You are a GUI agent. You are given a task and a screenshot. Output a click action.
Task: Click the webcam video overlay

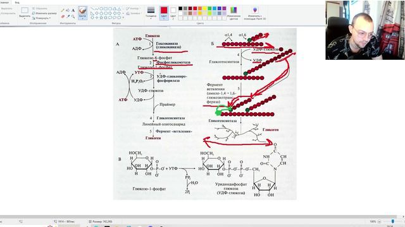coord(365,30)
